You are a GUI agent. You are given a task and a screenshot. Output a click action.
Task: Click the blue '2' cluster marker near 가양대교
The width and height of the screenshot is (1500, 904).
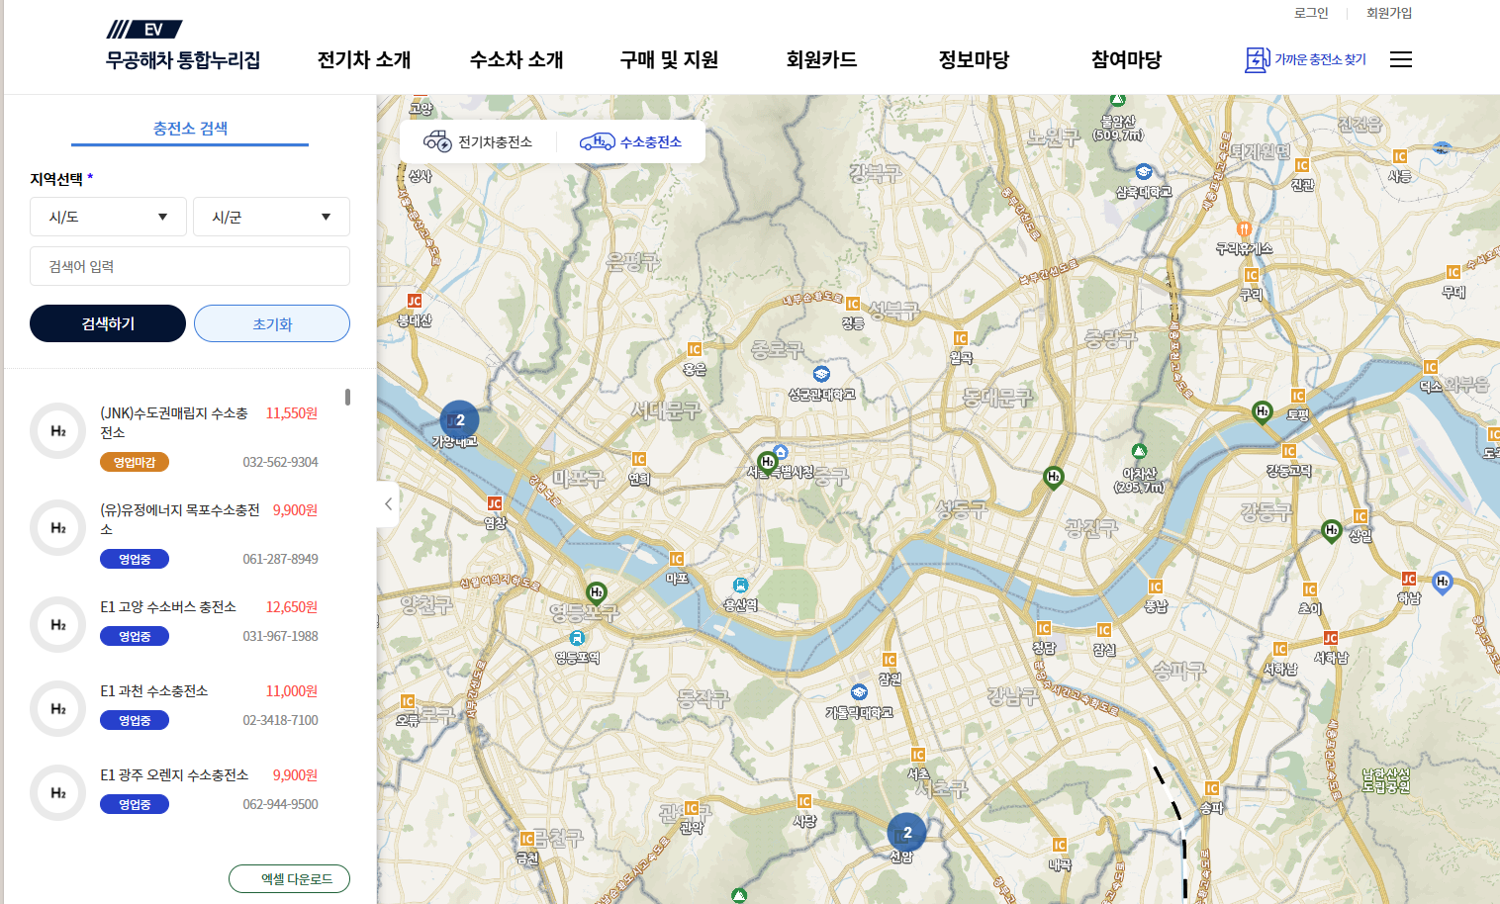click(x=458, y=419)
